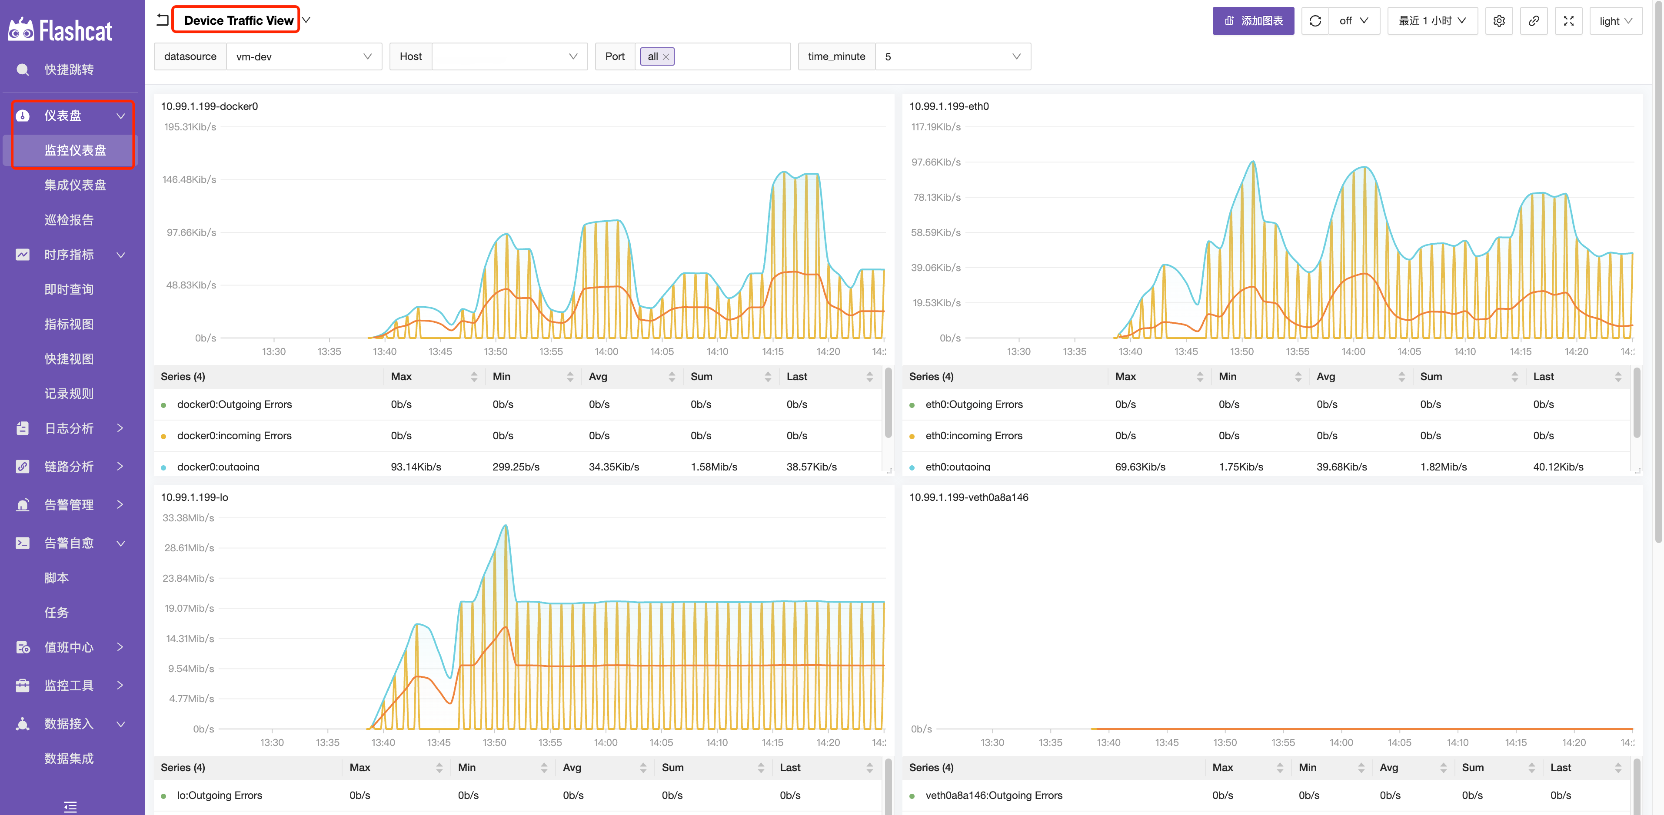
Task: Toggle eth0:Outgoing Errors series
Action: (x=973, y=404)
